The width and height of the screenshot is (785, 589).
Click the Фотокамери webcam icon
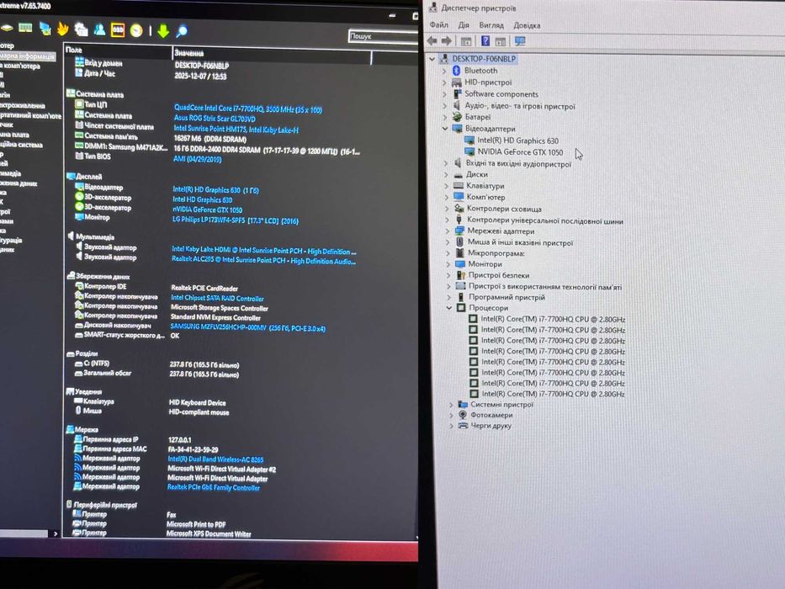pos(463,415)
